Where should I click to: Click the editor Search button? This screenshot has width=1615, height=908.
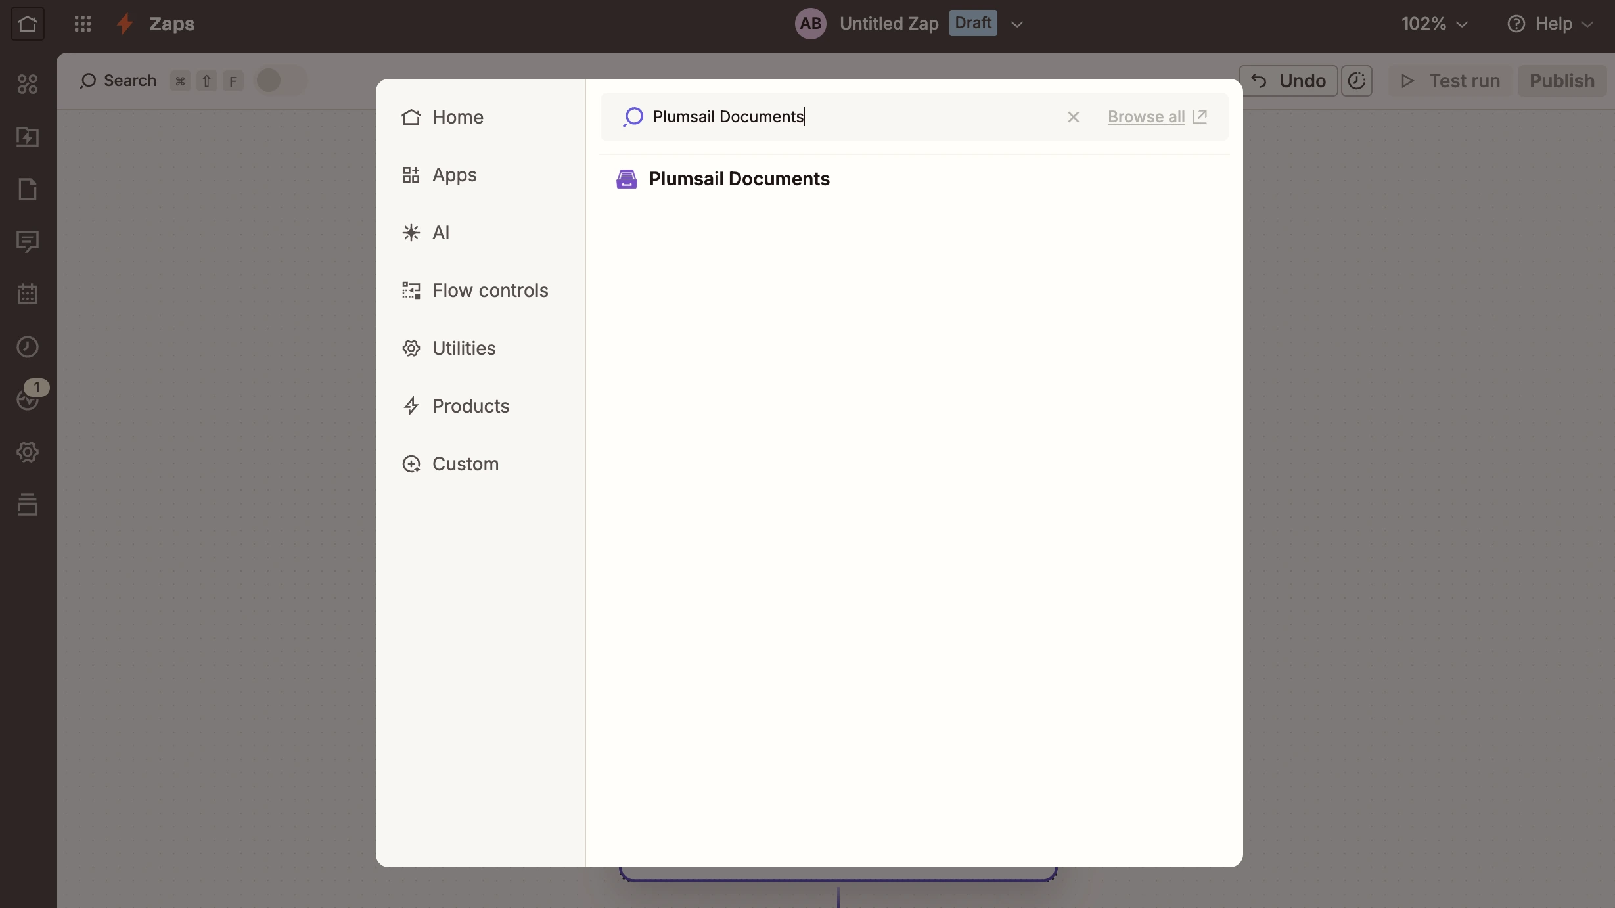pos(118,81)
